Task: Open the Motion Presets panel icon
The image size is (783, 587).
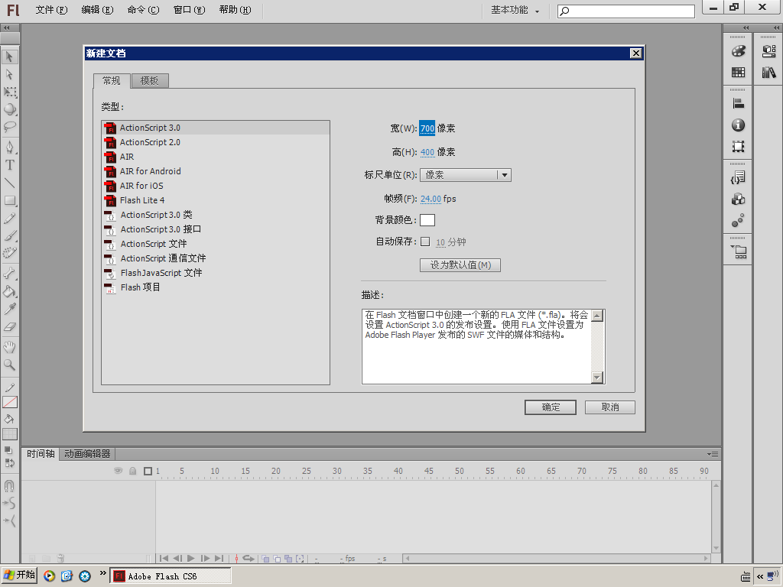Action: click(738, 221)
